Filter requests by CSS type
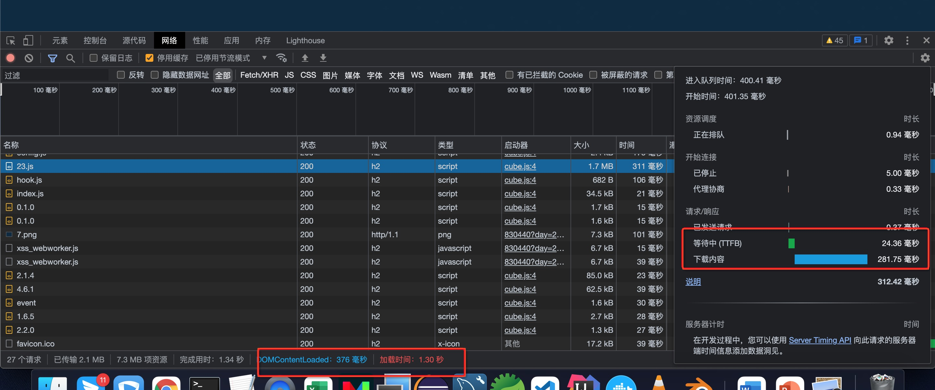 [x=308, y=75]
